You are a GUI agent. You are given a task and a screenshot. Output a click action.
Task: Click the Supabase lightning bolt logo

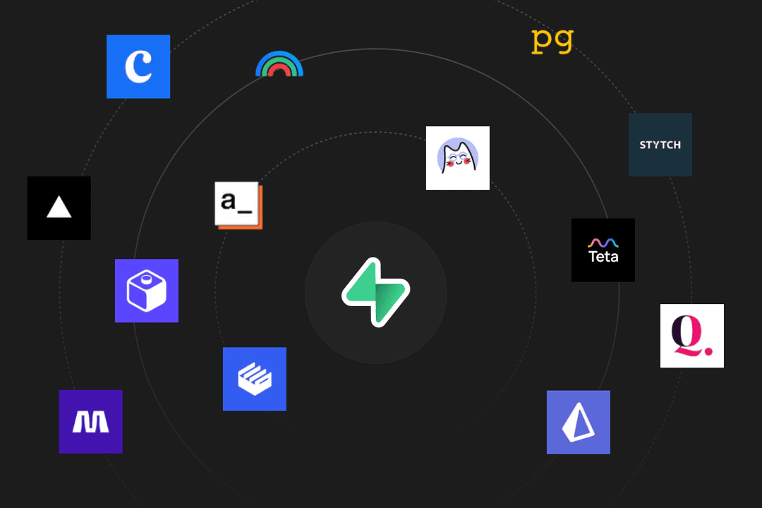coord(376,293)
